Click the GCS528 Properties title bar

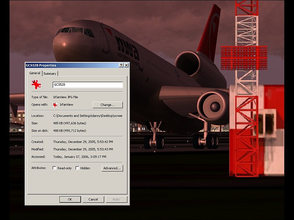pos(70,65)
